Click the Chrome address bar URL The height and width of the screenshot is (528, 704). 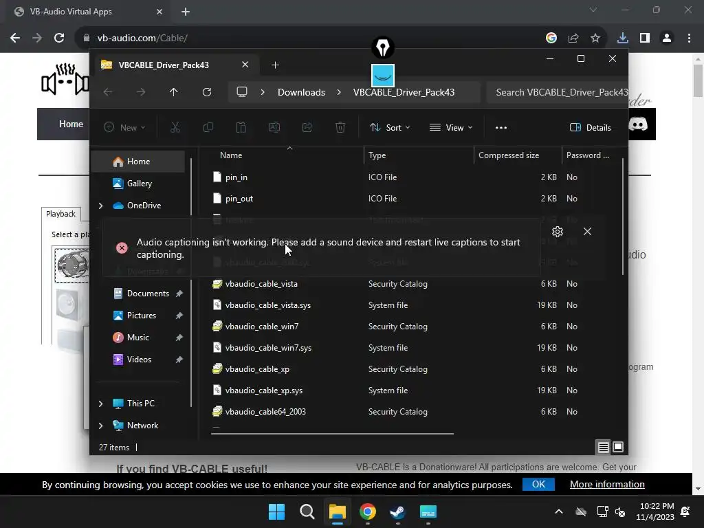[142, 38]
